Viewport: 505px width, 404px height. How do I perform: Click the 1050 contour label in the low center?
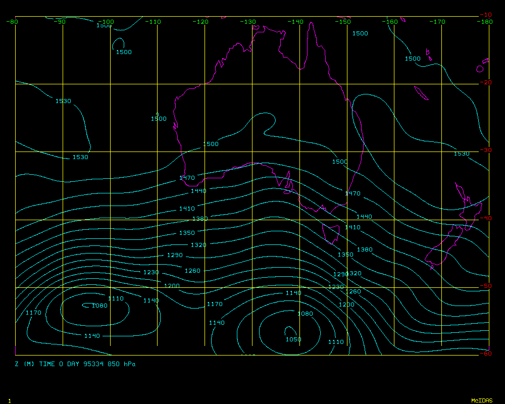click(x=293, y=339)
